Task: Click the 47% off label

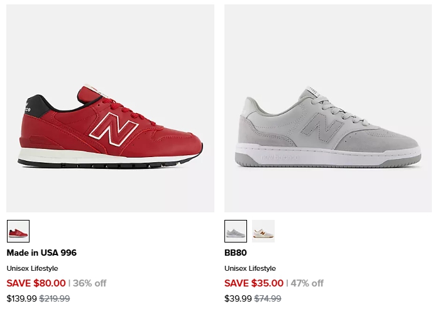Action: click(x=307, y=283)
